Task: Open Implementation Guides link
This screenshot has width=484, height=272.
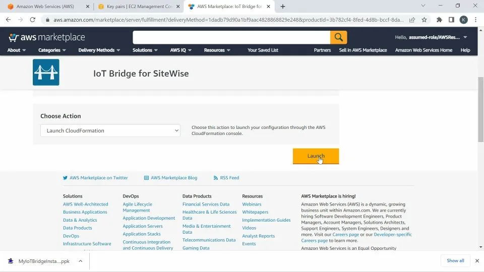Action: coord(266,220)
